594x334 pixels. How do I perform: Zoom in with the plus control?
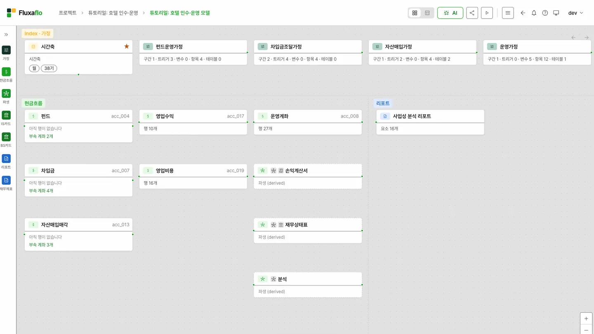(586, 318)
